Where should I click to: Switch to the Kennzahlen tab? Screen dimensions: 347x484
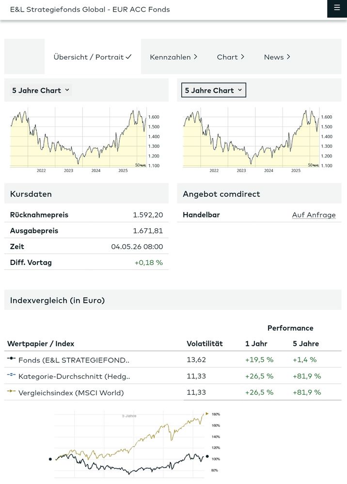pyautogui.click(x=173, y=57)
